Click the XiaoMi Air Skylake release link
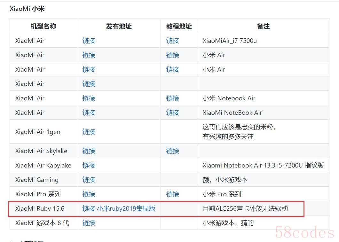 [89, 151]
